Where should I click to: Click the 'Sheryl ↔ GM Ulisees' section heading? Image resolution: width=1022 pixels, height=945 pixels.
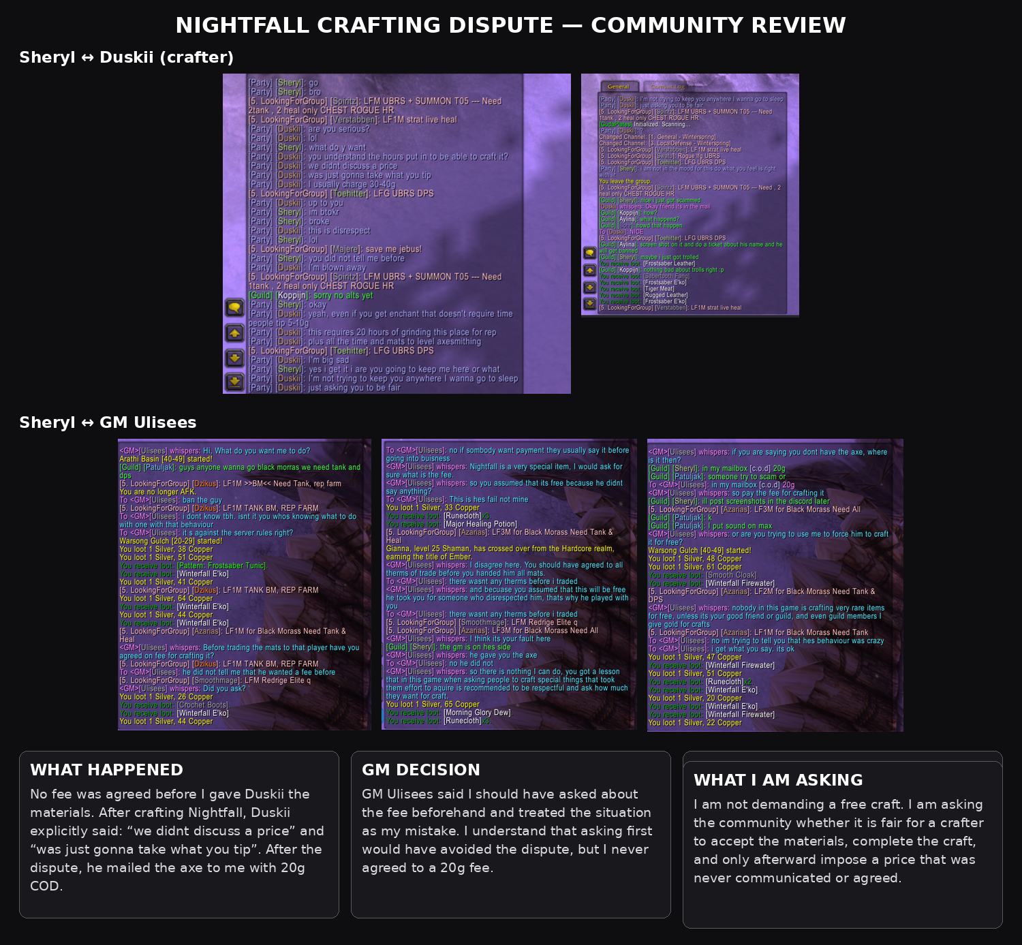coord(108,422)
